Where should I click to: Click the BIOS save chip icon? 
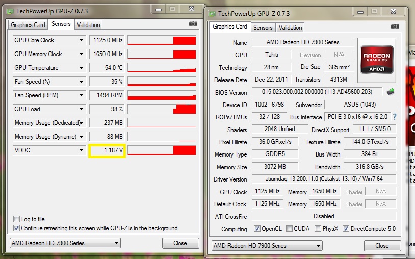391,92
